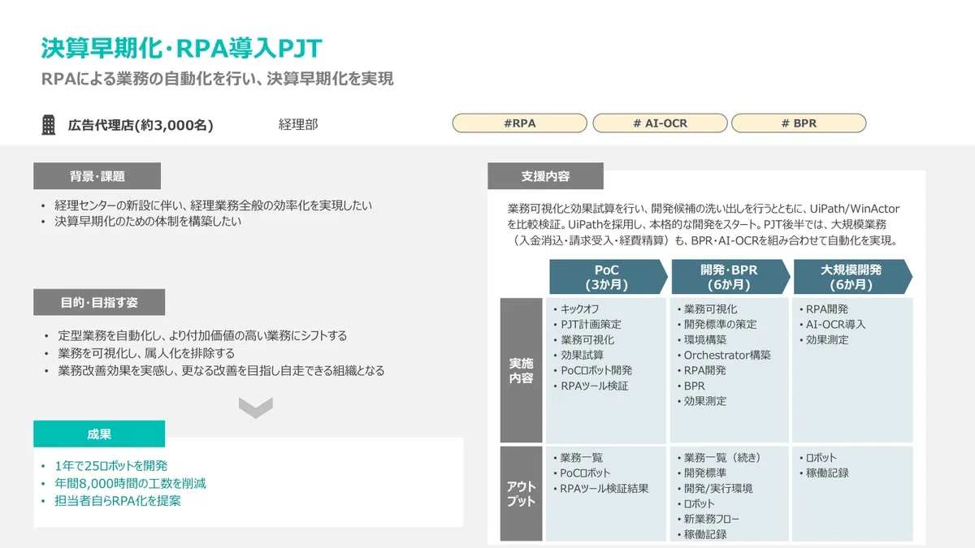Click the 1年で25ロボットを開発 result bullet

tap(110, 465)
